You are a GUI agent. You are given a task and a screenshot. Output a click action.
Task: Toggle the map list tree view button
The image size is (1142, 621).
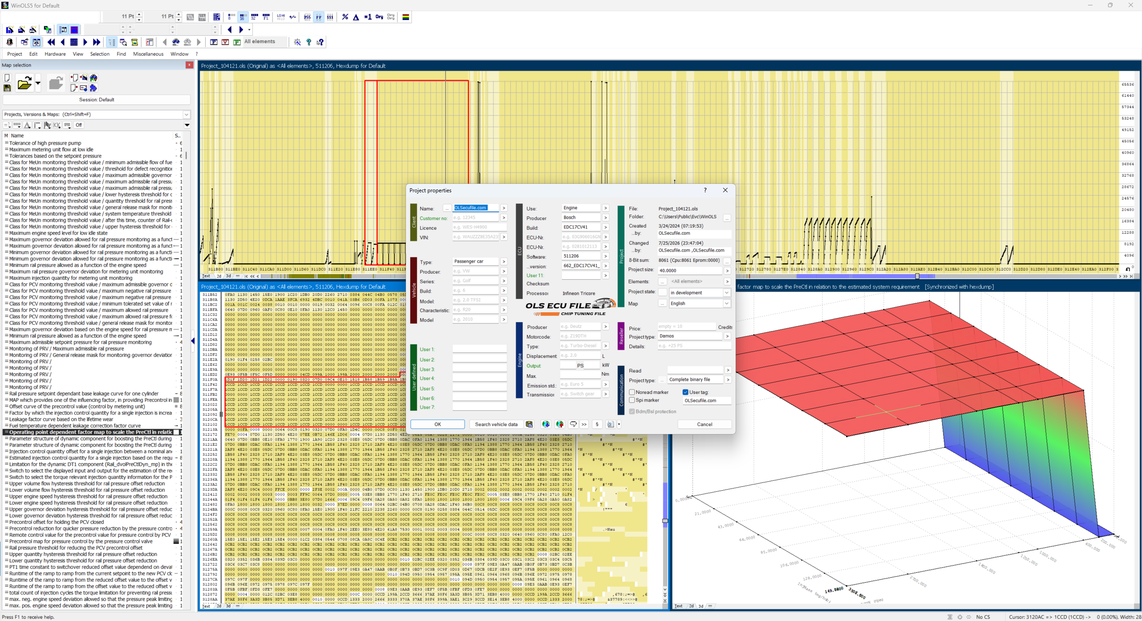pos(112,42)
